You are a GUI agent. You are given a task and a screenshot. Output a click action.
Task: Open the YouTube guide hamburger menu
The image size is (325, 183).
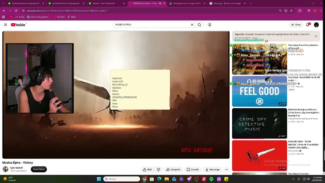5,25
